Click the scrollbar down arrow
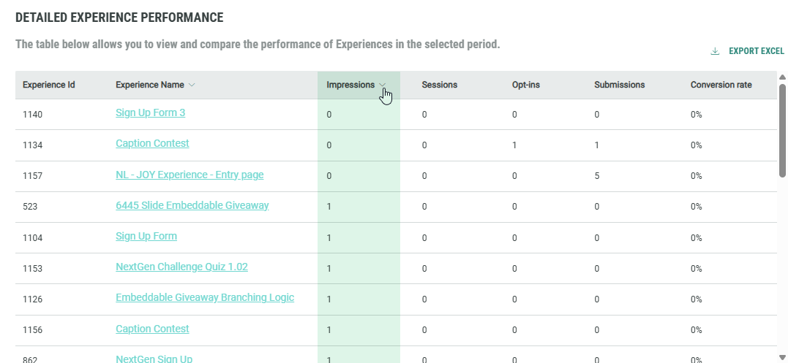799x363 pixels. pyautogui.click(x=782, y=356)
